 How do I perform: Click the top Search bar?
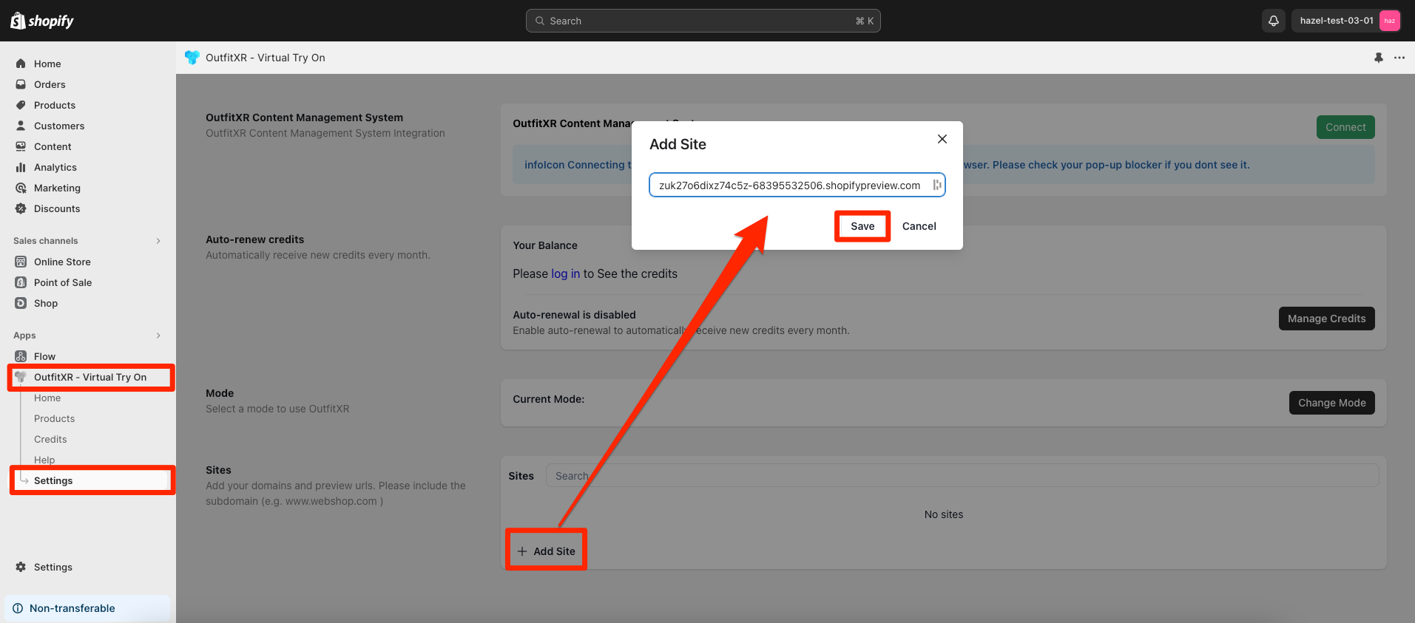point(703,21)
